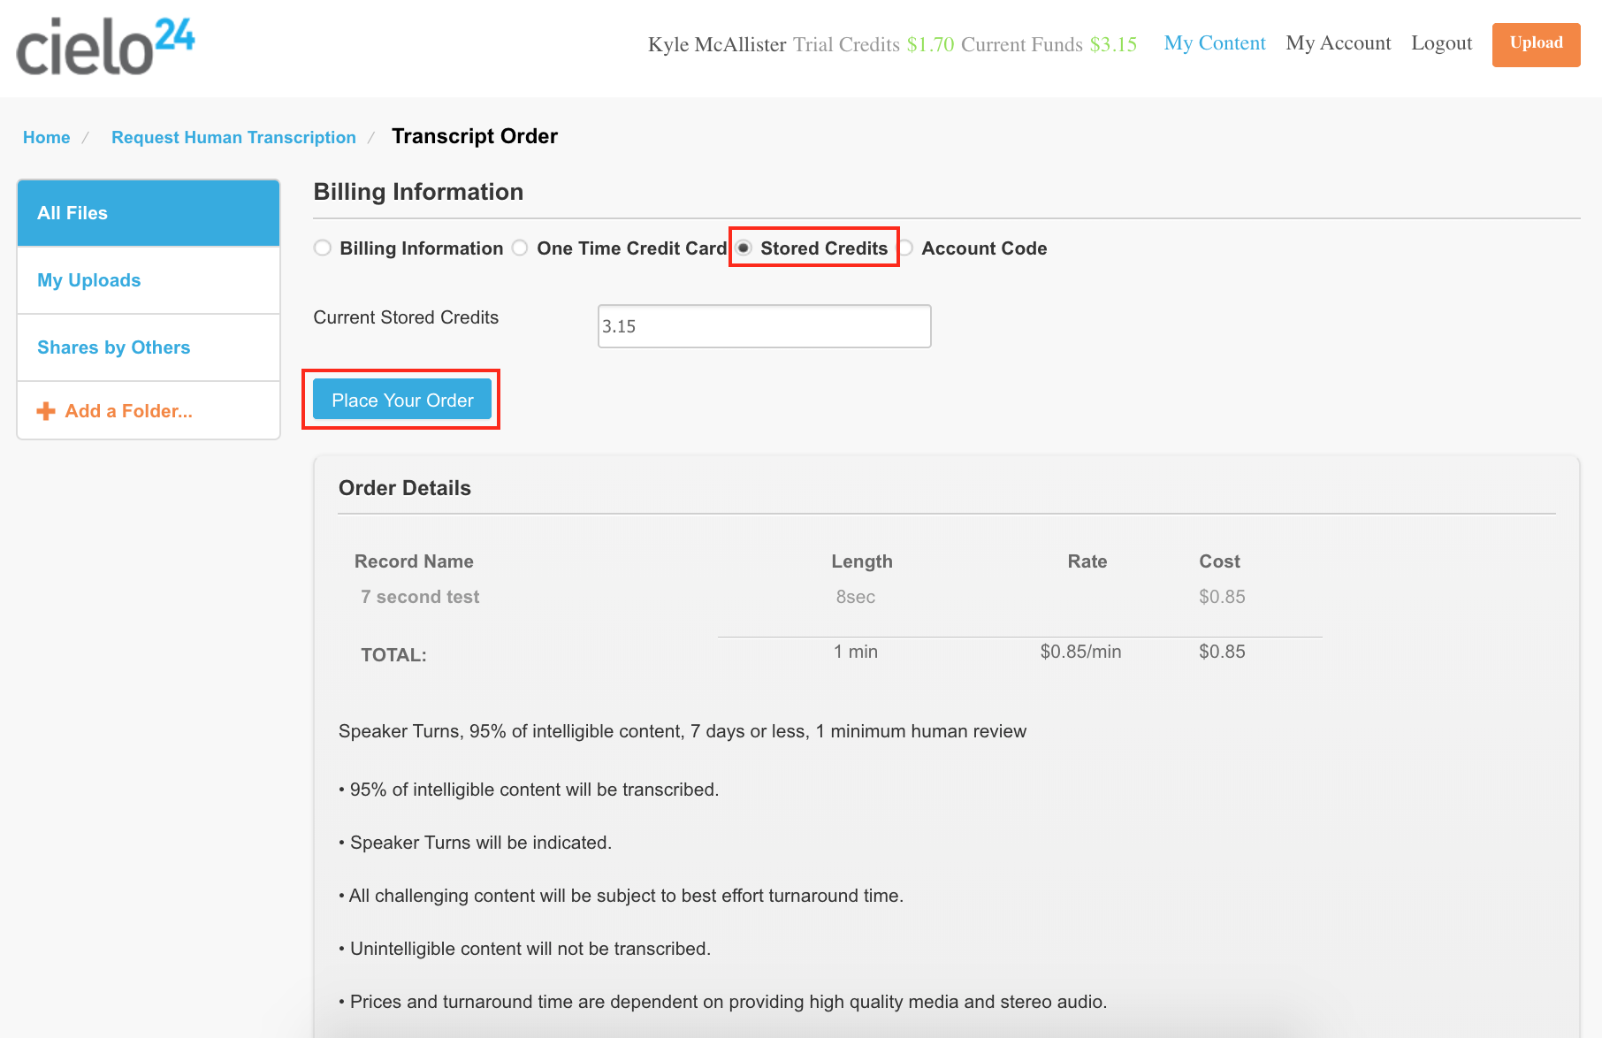This screenshot has width=1602, height=1038.
Task: Click the Order Details heading
Action: click(x=405, y=488)
